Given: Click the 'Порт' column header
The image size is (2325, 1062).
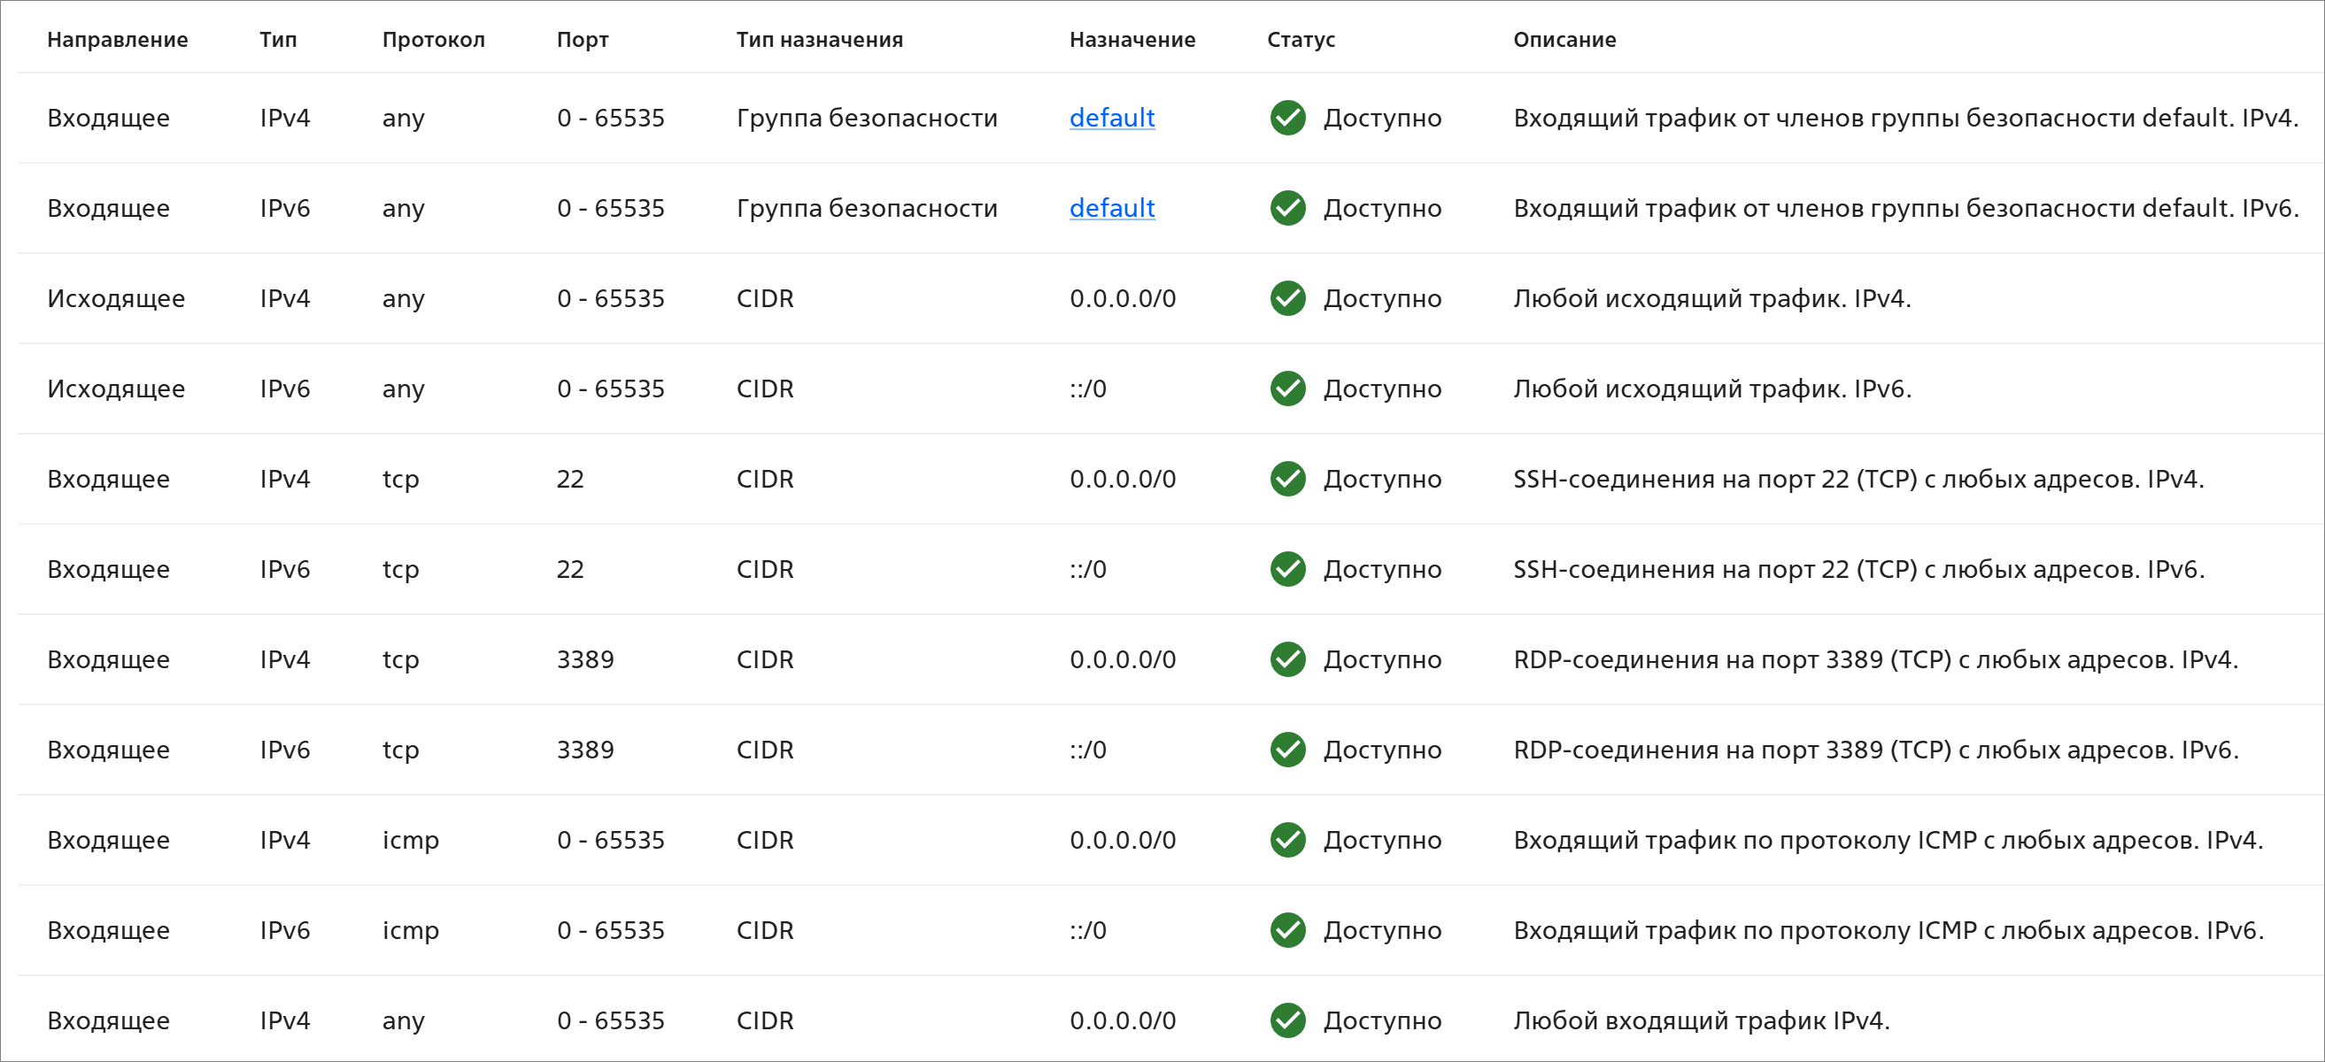Looking at the screenshot, I should [583, 40].
